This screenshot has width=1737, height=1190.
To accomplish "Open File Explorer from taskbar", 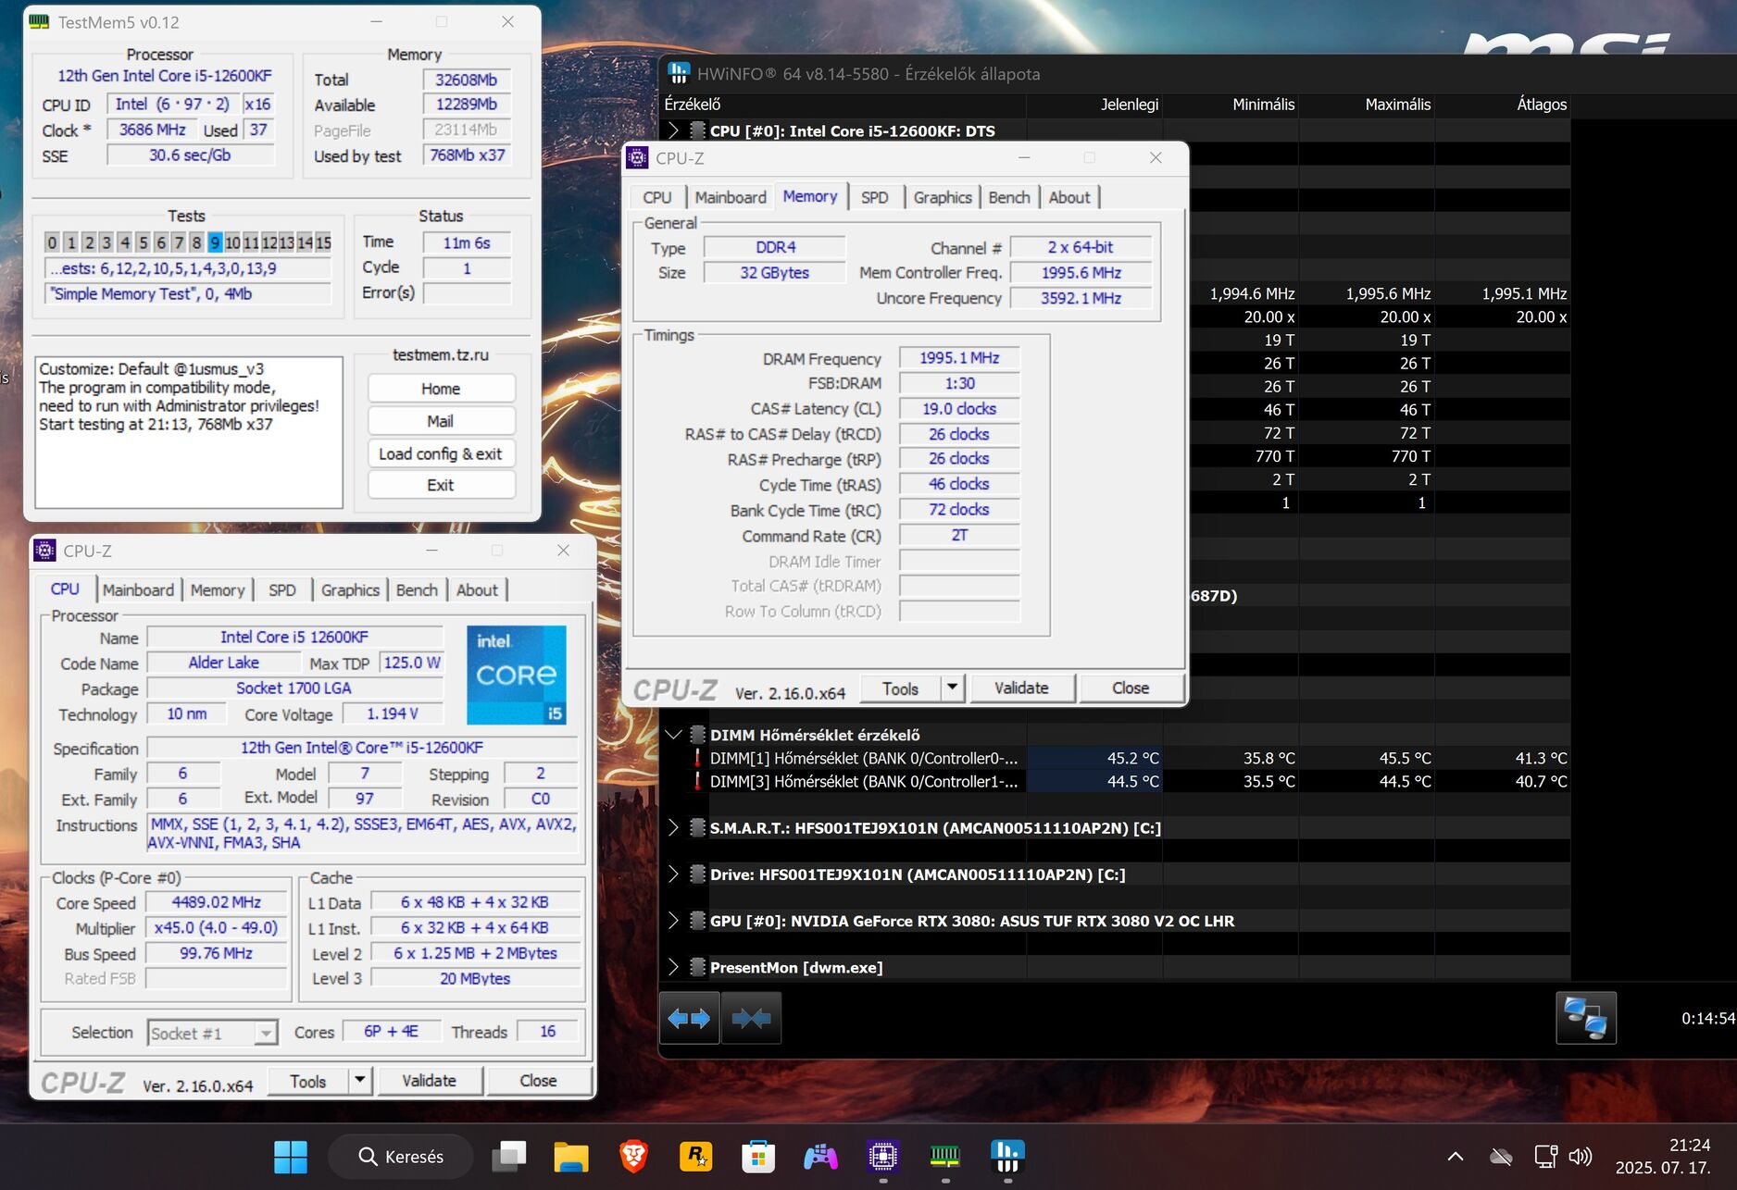I will (x=571, y=1157).
